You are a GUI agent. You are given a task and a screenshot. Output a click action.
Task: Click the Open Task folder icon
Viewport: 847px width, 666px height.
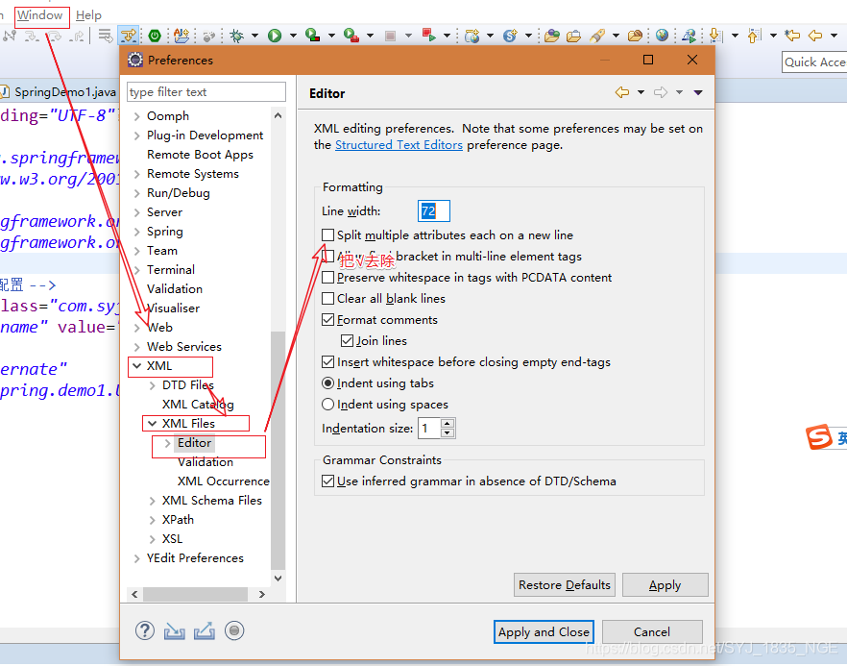pos(573,37)
